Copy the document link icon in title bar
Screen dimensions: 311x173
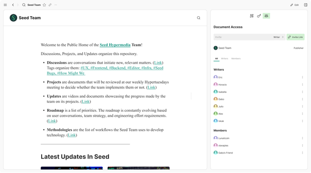click(x=50, y=5)
